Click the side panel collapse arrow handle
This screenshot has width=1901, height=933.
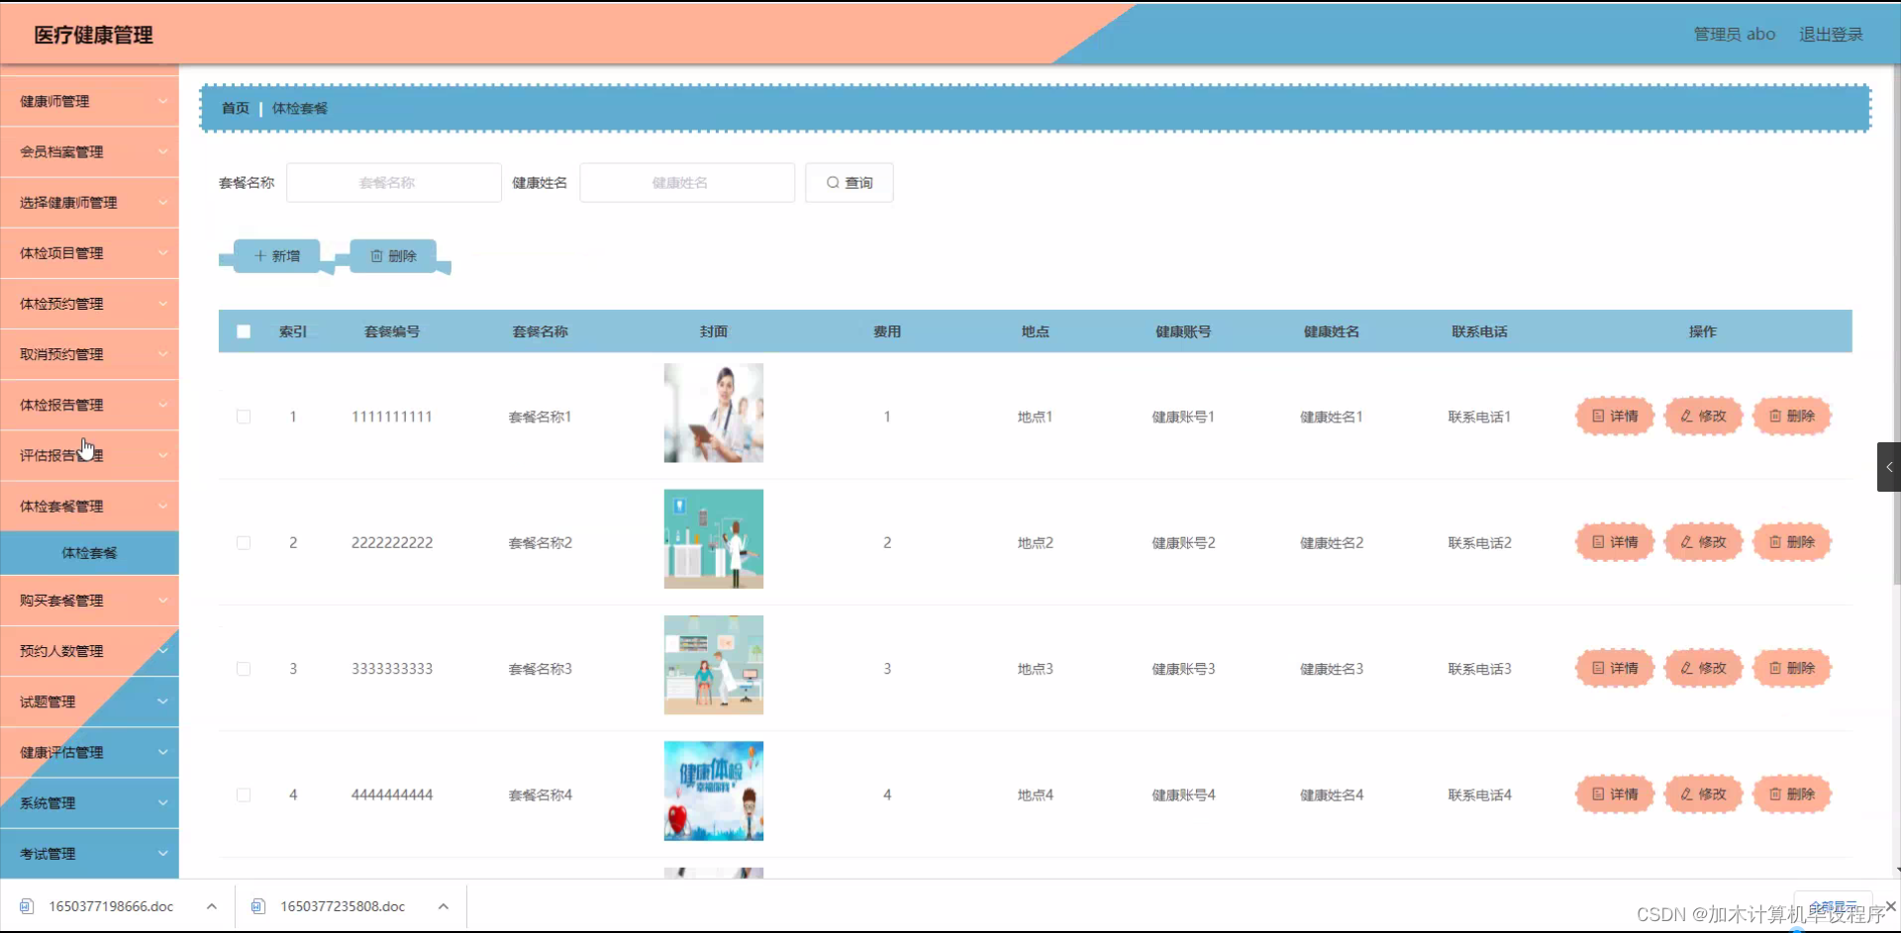1889,467
